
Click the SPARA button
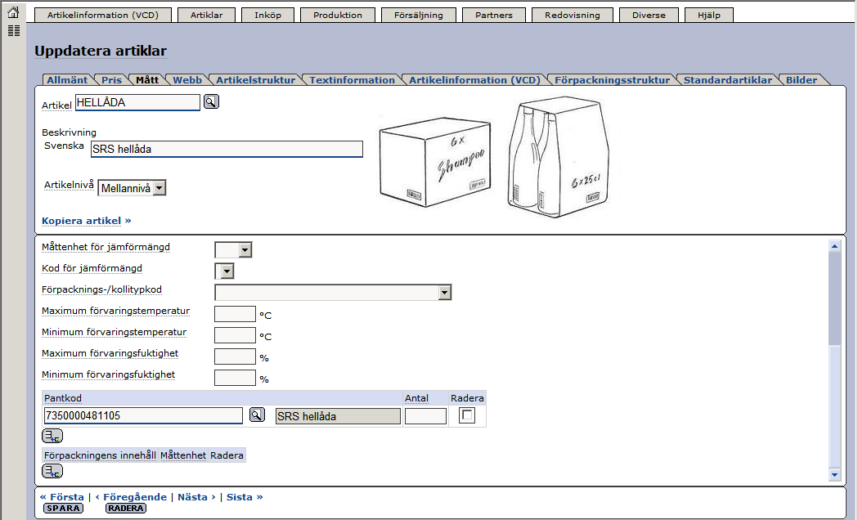pyautogui.click(x=64, y=509)
